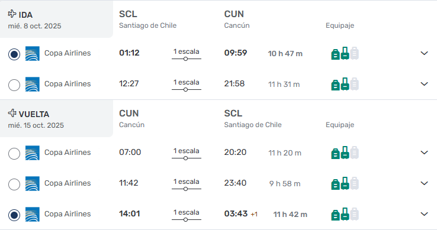Open details chevron for 07:00 return flight
The height and width of the screenshot is (230, 437).
[424, 153]
